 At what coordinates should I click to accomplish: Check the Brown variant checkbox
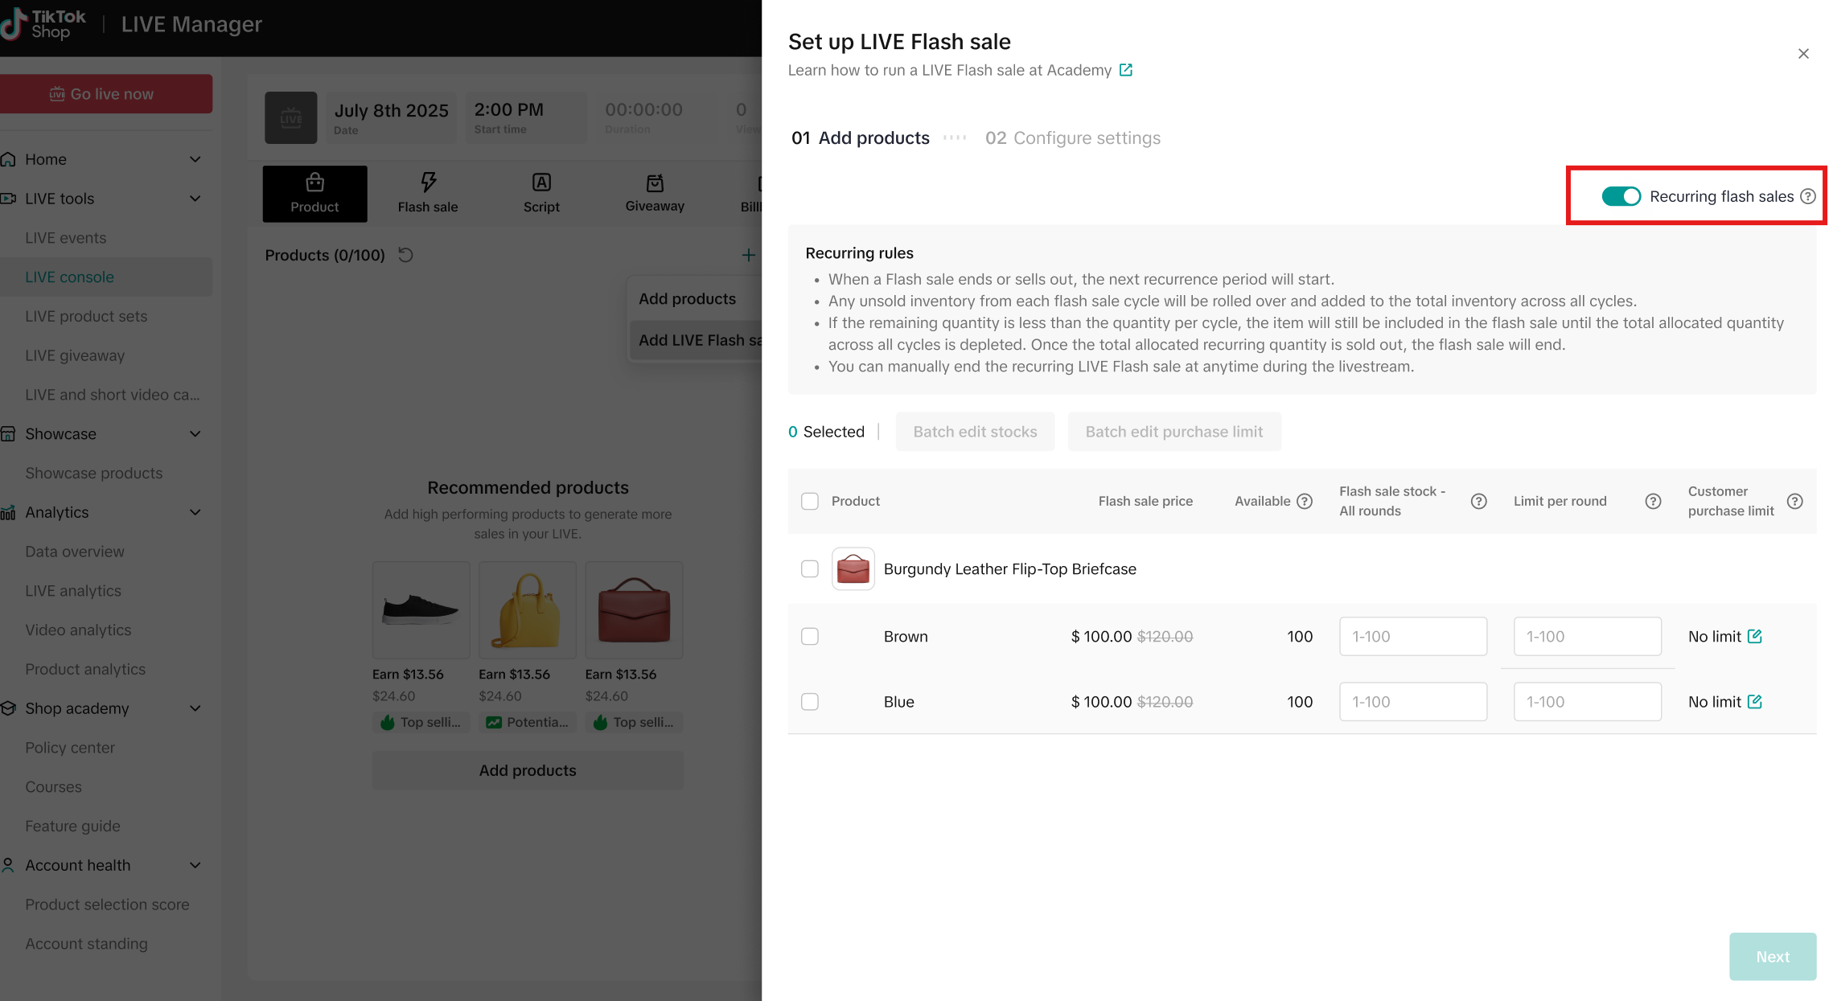tap(810, 636)
